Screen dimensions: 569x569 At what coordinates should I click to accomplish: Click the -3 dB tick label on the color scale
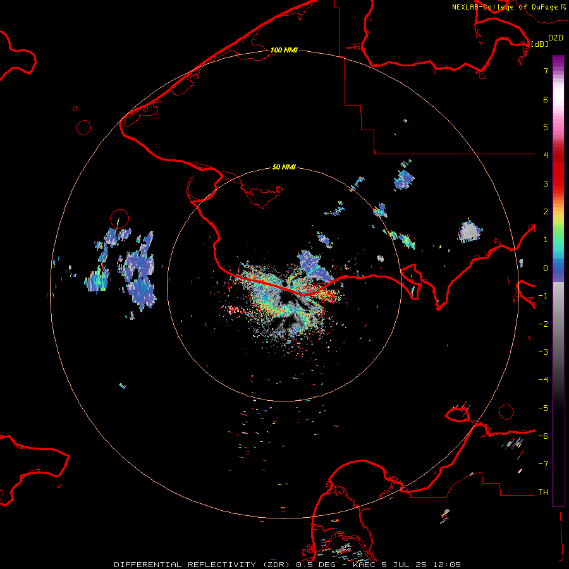(x=543, y=352)
